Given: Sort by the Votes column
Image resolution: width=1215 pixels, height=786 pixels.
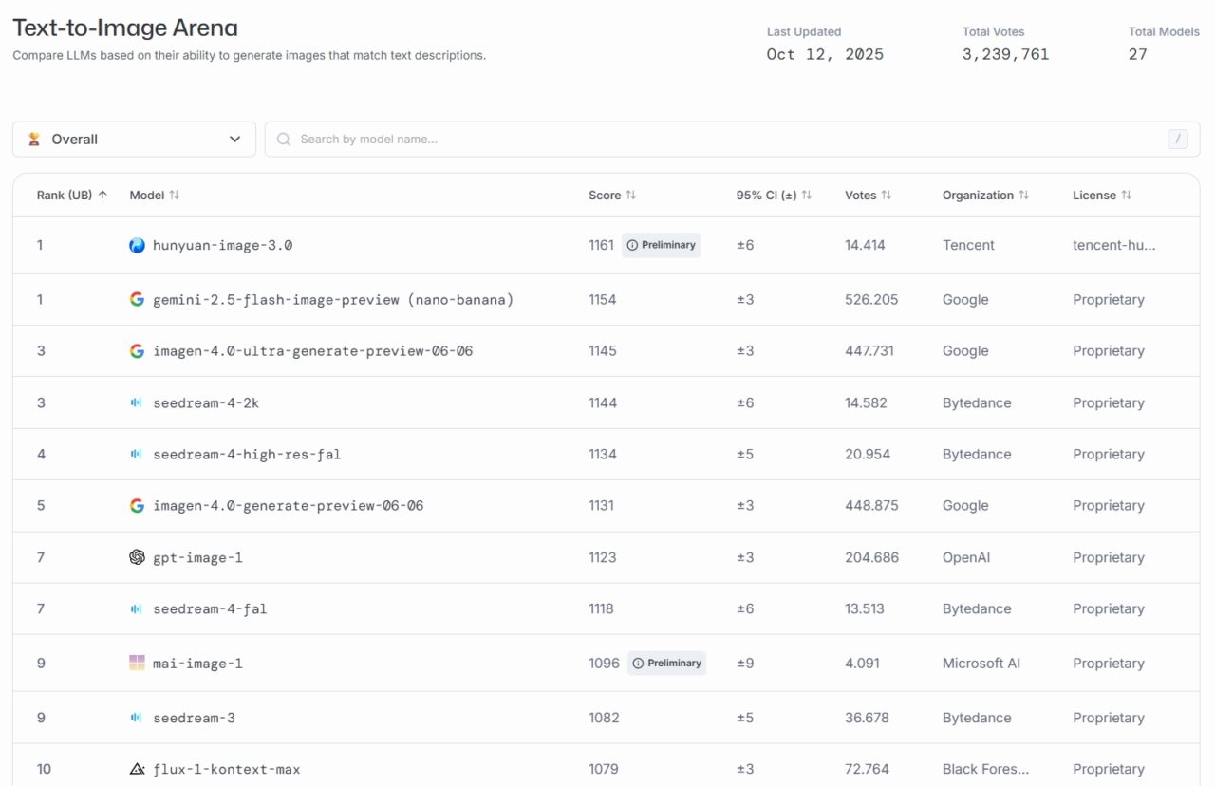Looking at the screenshot, I should coord(868,196).
